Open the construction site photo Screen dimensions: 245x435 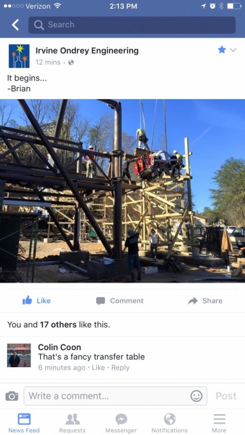(123, 191)
